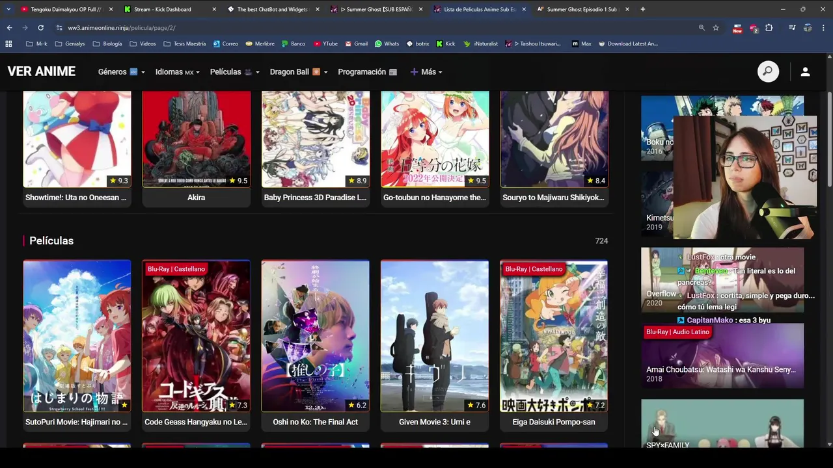Click the VER ANIME site logo
This screenshot has width=833, height=468.
pyautogui.click(x=42, y=71)
